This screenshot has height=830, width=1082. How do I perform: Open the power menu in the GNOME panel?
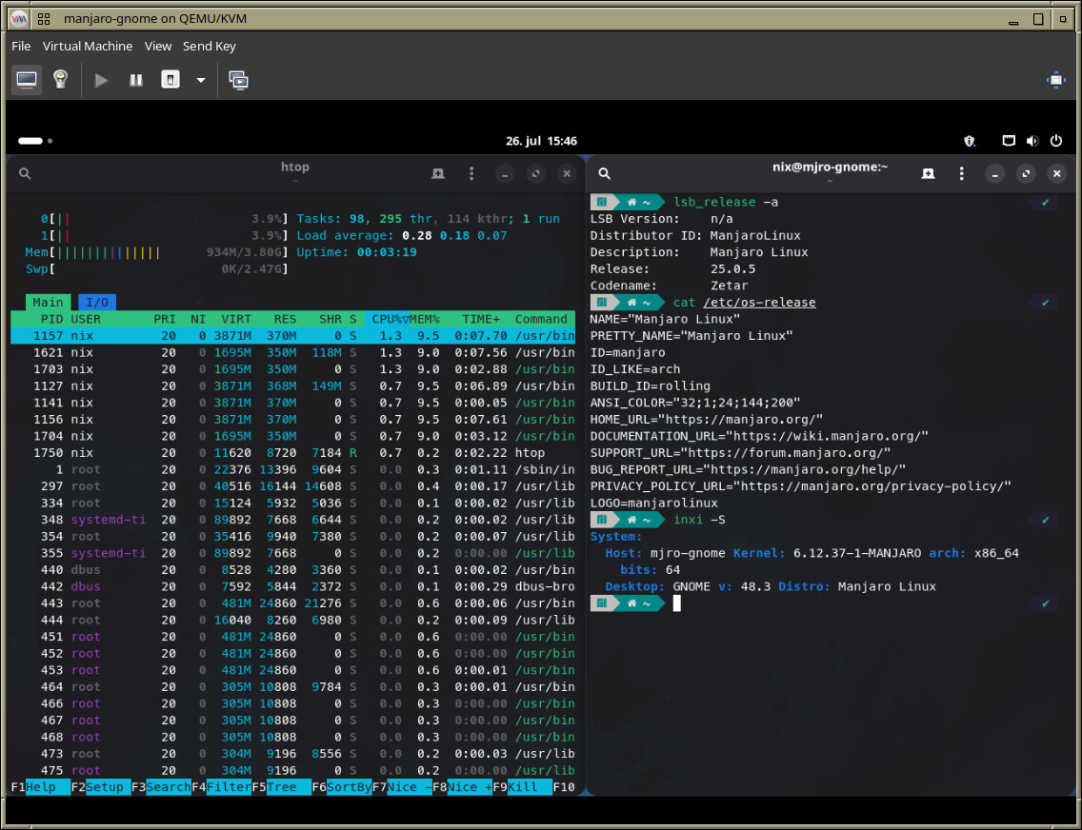pyautogui.click(x=1055, y=141)
